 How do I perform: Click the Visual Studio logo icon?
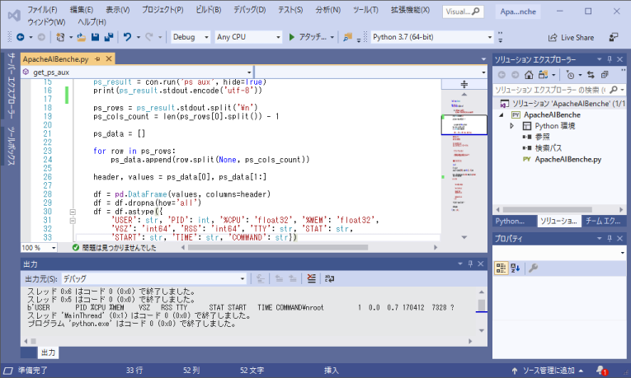point(14,16)
